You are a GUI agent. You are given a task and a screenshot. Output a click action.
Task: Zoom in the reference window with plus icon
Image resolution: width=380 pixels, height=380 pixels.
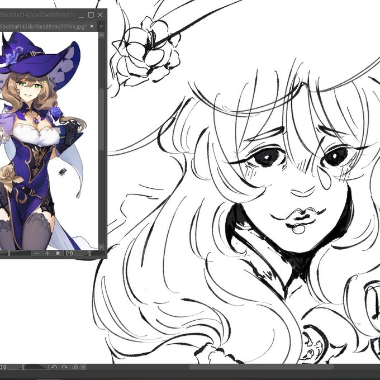(47, 253)
